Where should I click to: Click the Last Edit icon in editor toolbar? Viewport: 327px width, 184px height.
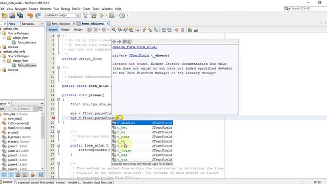pos(90,30)
